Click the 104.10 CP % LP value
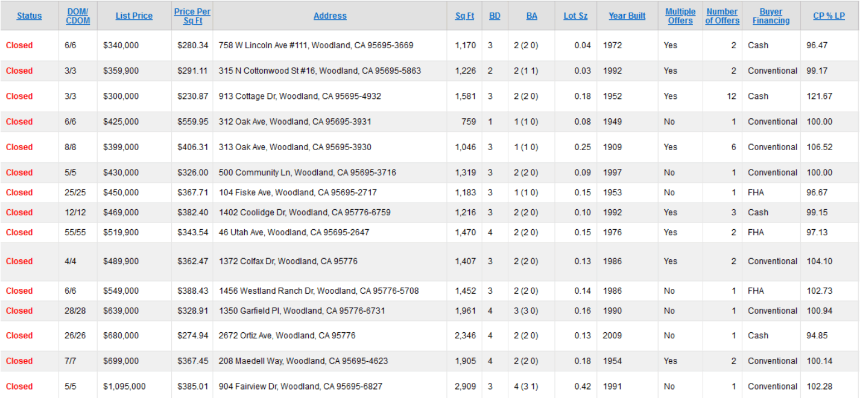The width and height of the screenshot is (860, 398). pyautogui.click(x=820, y=261)
